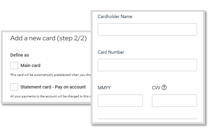208x137 pixels.
Task: Select the Card Number text box
Action: click(147, 65)
